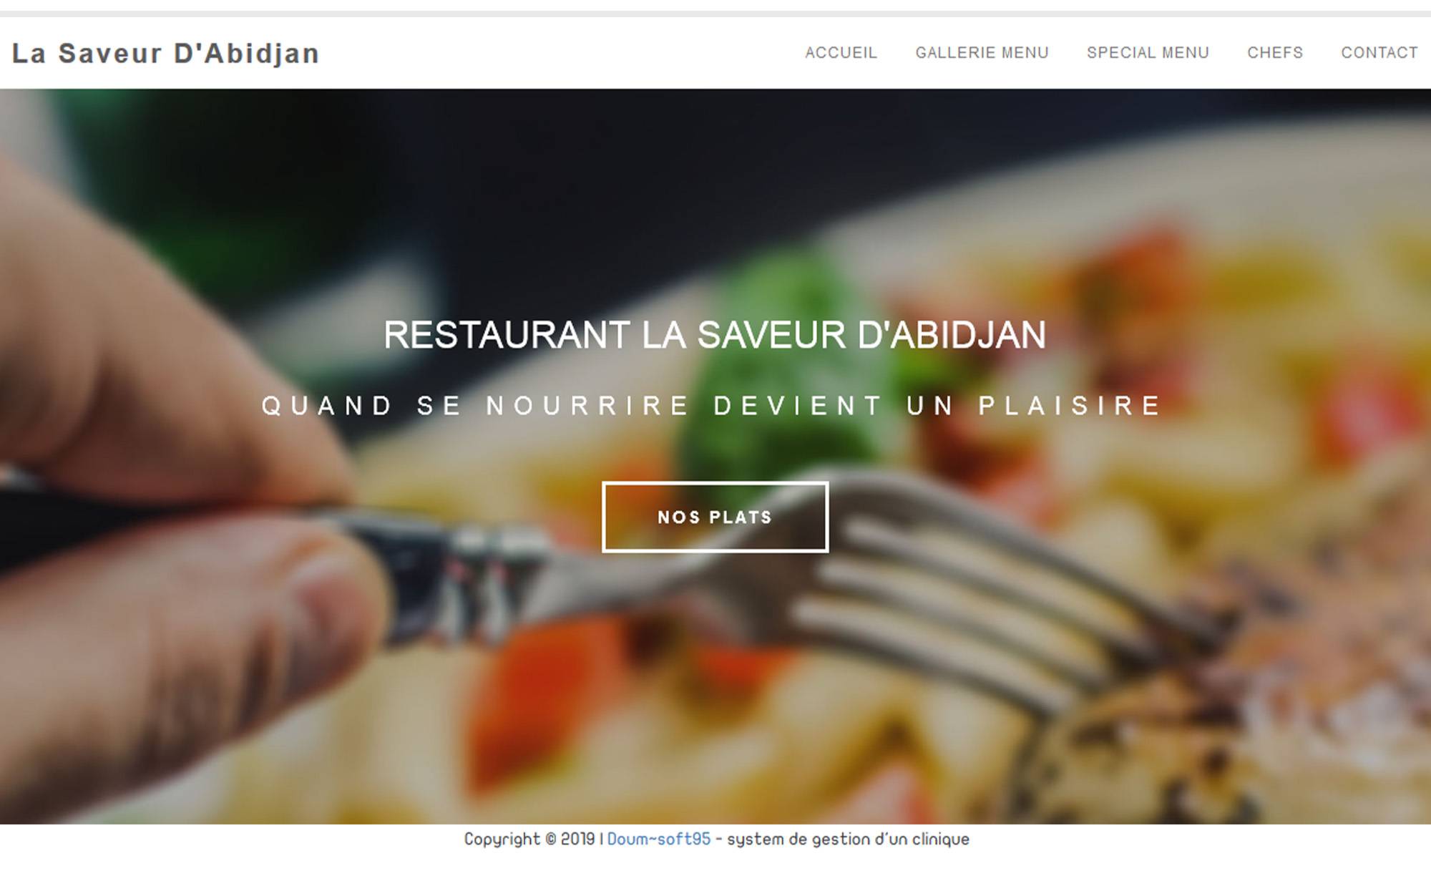Click the La Saveur D'Abidjan logo text
1431x876 pixels.
point(165,54)
